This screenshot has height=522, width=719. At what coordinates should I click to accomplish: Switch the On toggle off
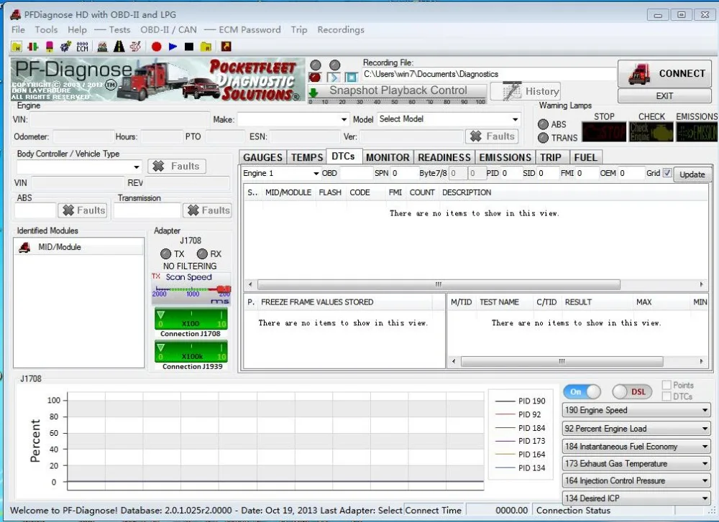coord(582,391)
